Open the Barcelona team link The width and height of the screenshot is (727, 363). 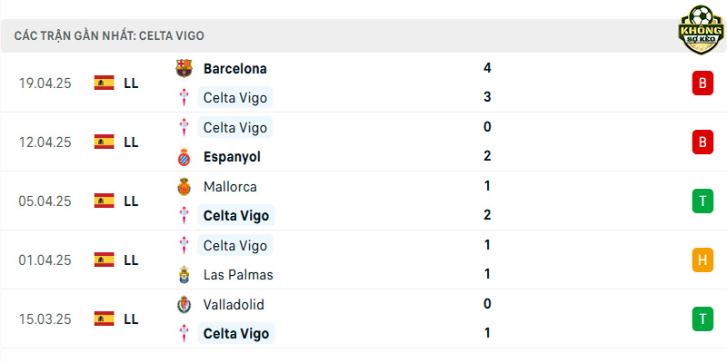[235, 69]
